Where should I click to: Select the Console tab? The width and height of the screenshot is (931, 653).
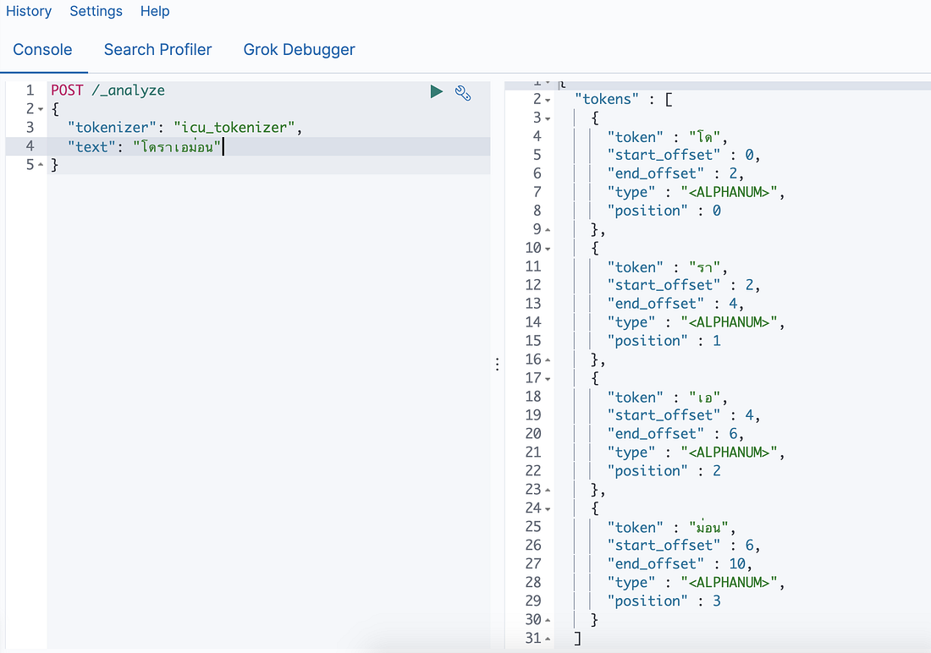click(x=44, y=50)
